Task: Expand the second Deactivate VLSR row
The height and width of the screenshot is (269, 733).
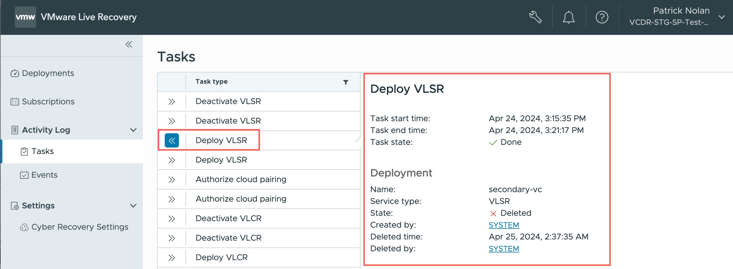Action: coord(172,121)
